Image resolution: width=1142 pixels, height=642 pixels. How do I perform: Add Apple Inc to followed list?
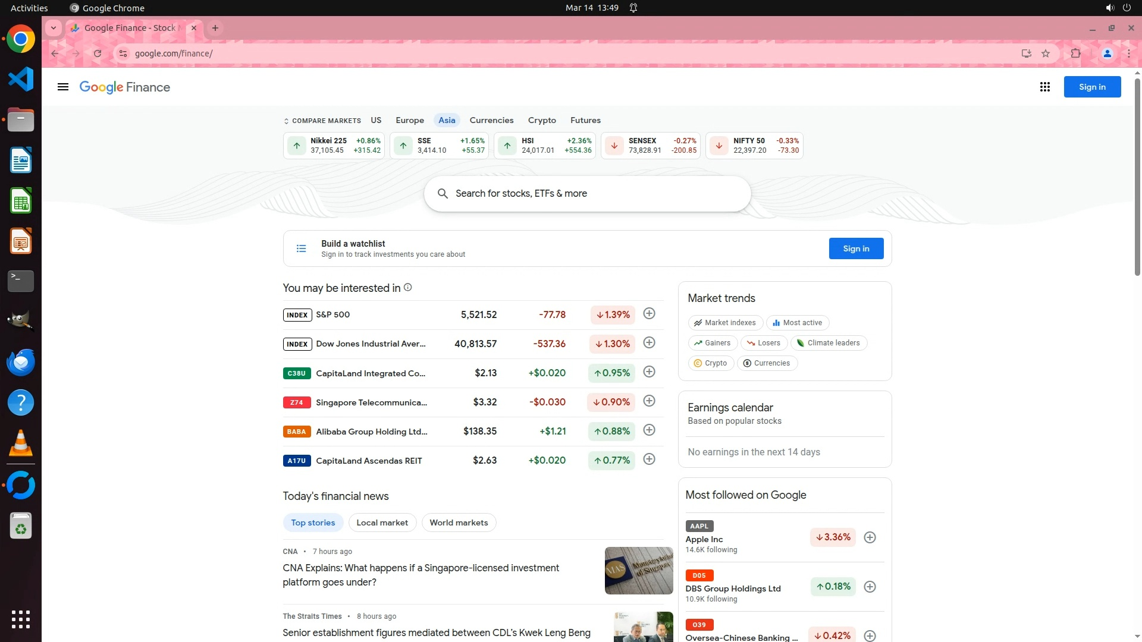[x=870, y=537]
